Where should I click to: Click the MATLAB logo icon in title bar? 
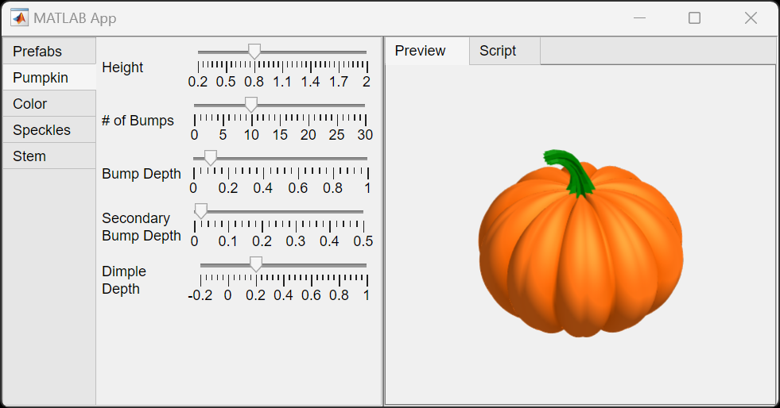click(19, 17)
